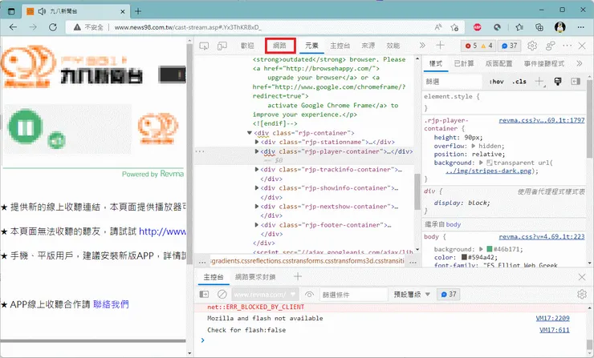The height and width of the screenshot is (358, 594).
Task: Click the clear console icon
Action: click(221, 295)
